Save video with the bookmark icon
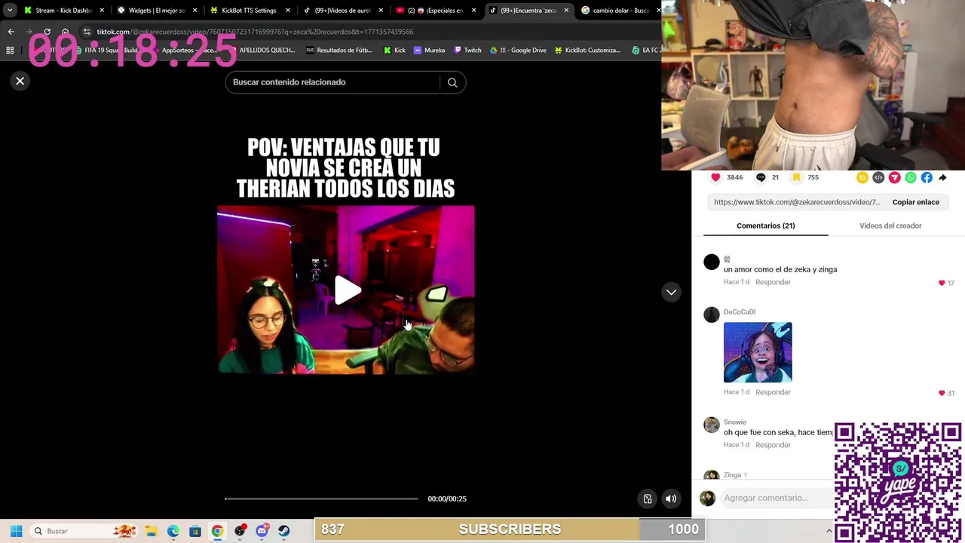Image resolution: width=965 pixels, height=543 pixels. coord(796,177)
